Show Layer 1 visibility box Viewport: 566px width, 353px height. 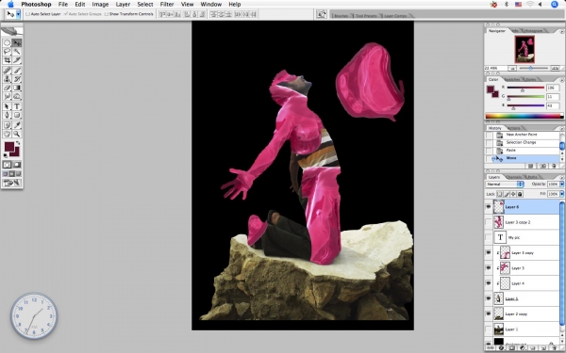(x=489, y=329)
